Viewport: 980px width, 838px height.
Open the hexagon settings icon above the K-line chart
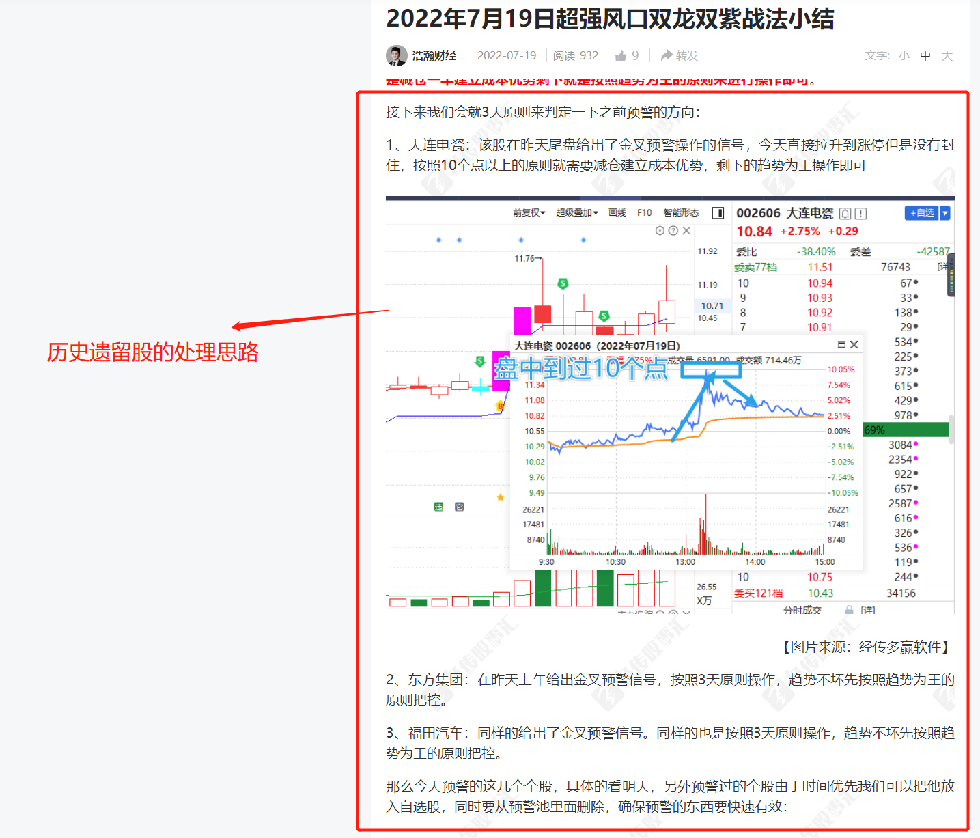click(x=660, y=231)
